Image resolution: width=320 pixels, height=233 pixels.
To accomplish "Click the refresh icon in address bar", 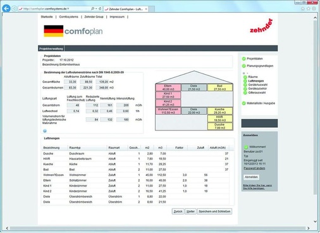I will coord(100,9).
